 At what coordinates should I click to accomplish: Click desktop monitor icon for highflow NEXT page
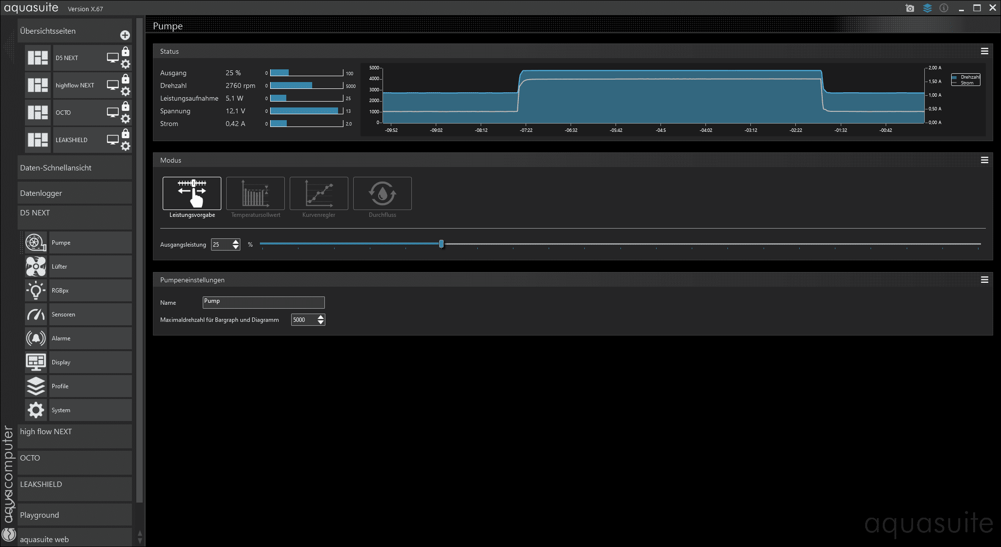(113, 85)
